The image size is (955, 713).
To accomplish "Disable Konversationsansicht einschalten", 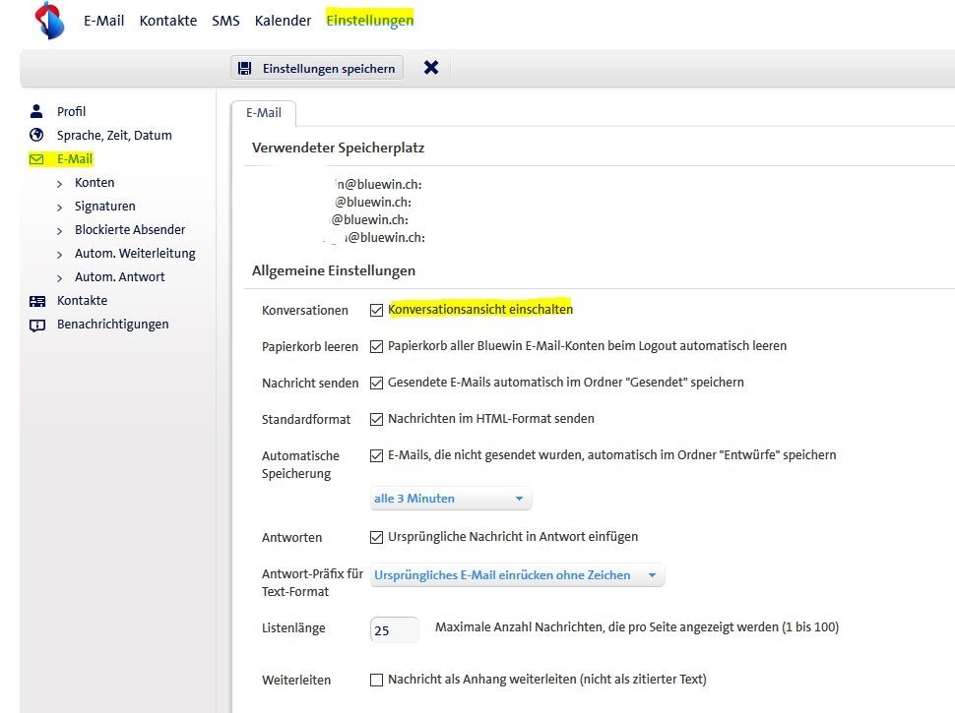I will pos(376,309).
